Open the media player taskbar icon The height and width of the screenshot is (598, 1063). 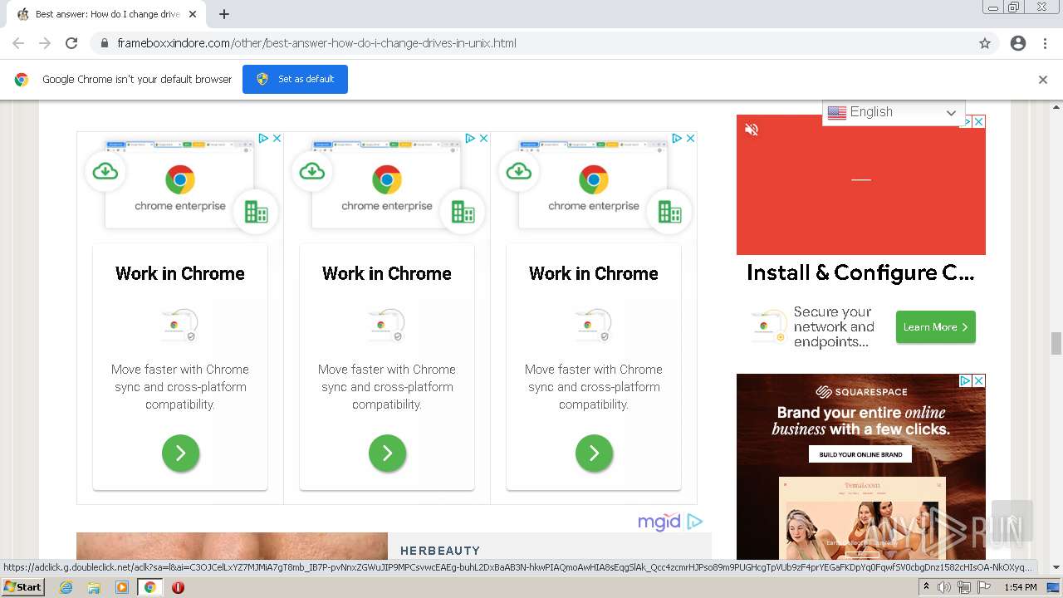122,587
